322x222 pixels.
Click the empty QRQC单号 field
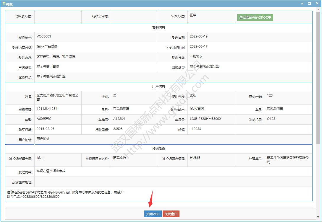[x=135, y=17]
